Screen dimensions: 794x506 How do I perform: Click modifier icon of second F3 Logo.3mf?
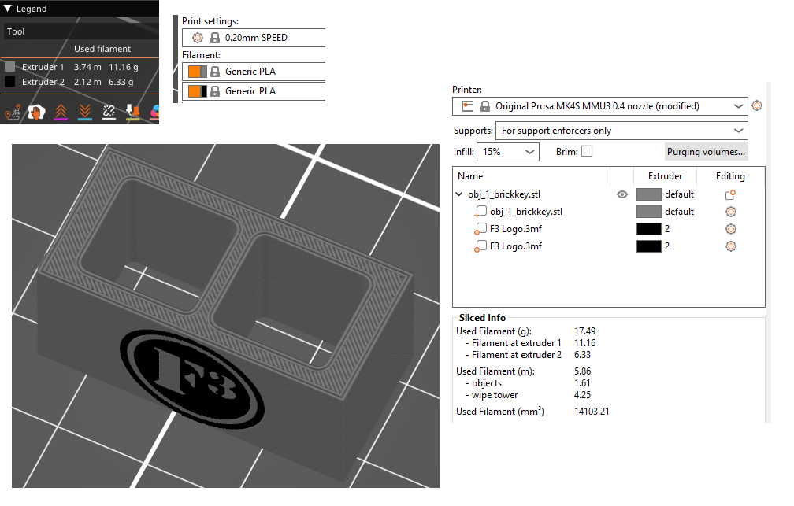pyautogui.click(x=480, y=246)
